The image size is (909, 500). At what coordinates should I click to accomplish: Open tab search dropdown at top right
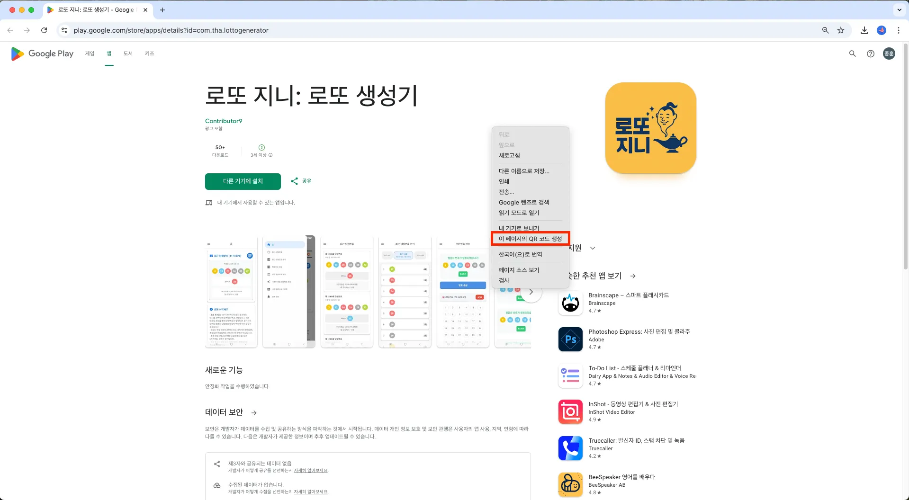tap(899, 10)
